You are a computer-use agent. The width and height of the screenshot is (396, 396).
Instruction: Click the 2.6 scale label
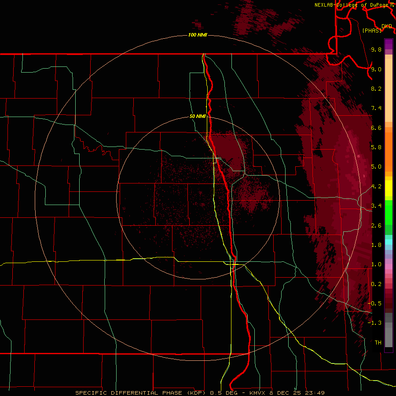click(376, 226)
